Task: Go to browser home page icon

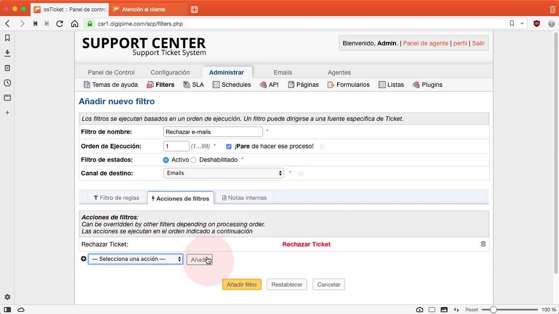Action: pos(75,24)
